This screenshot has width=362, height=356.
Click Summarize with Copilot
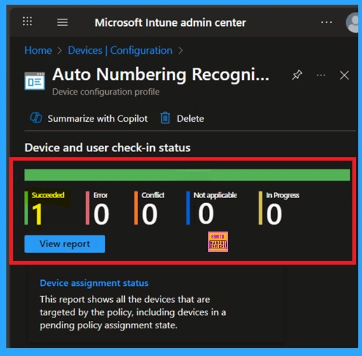pyautogui.click(x=89, y=119)
